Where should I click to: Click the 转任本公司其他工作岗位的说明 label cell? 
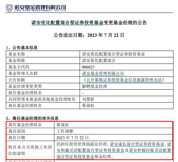click(x=30, y=150)
